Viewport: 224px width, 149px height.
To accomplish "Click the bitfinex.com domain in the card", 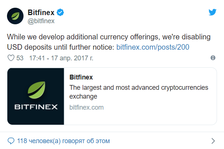I will click(86, 107).
